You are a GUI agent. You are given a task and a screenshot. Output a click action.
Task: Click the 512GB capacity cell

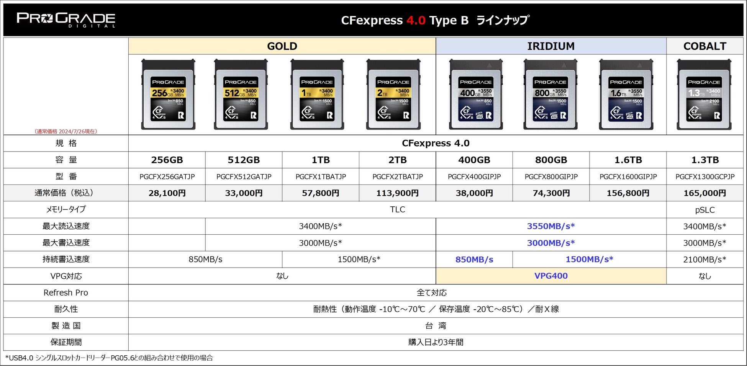[x=244, y=160]
